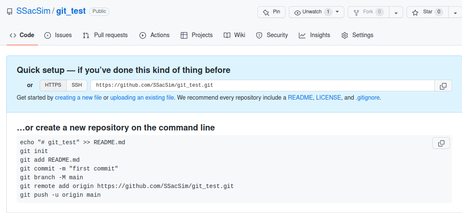Open the LICENSE recommendation link
Viewport: 462px width, 213px height.
pyautogui.click(x=328, y=98)
